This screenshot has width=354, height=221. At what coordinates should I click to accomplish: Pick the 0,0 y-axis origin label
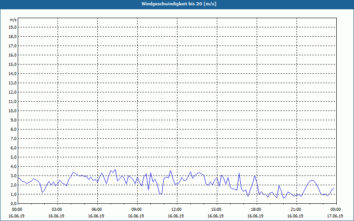(14, 203)
